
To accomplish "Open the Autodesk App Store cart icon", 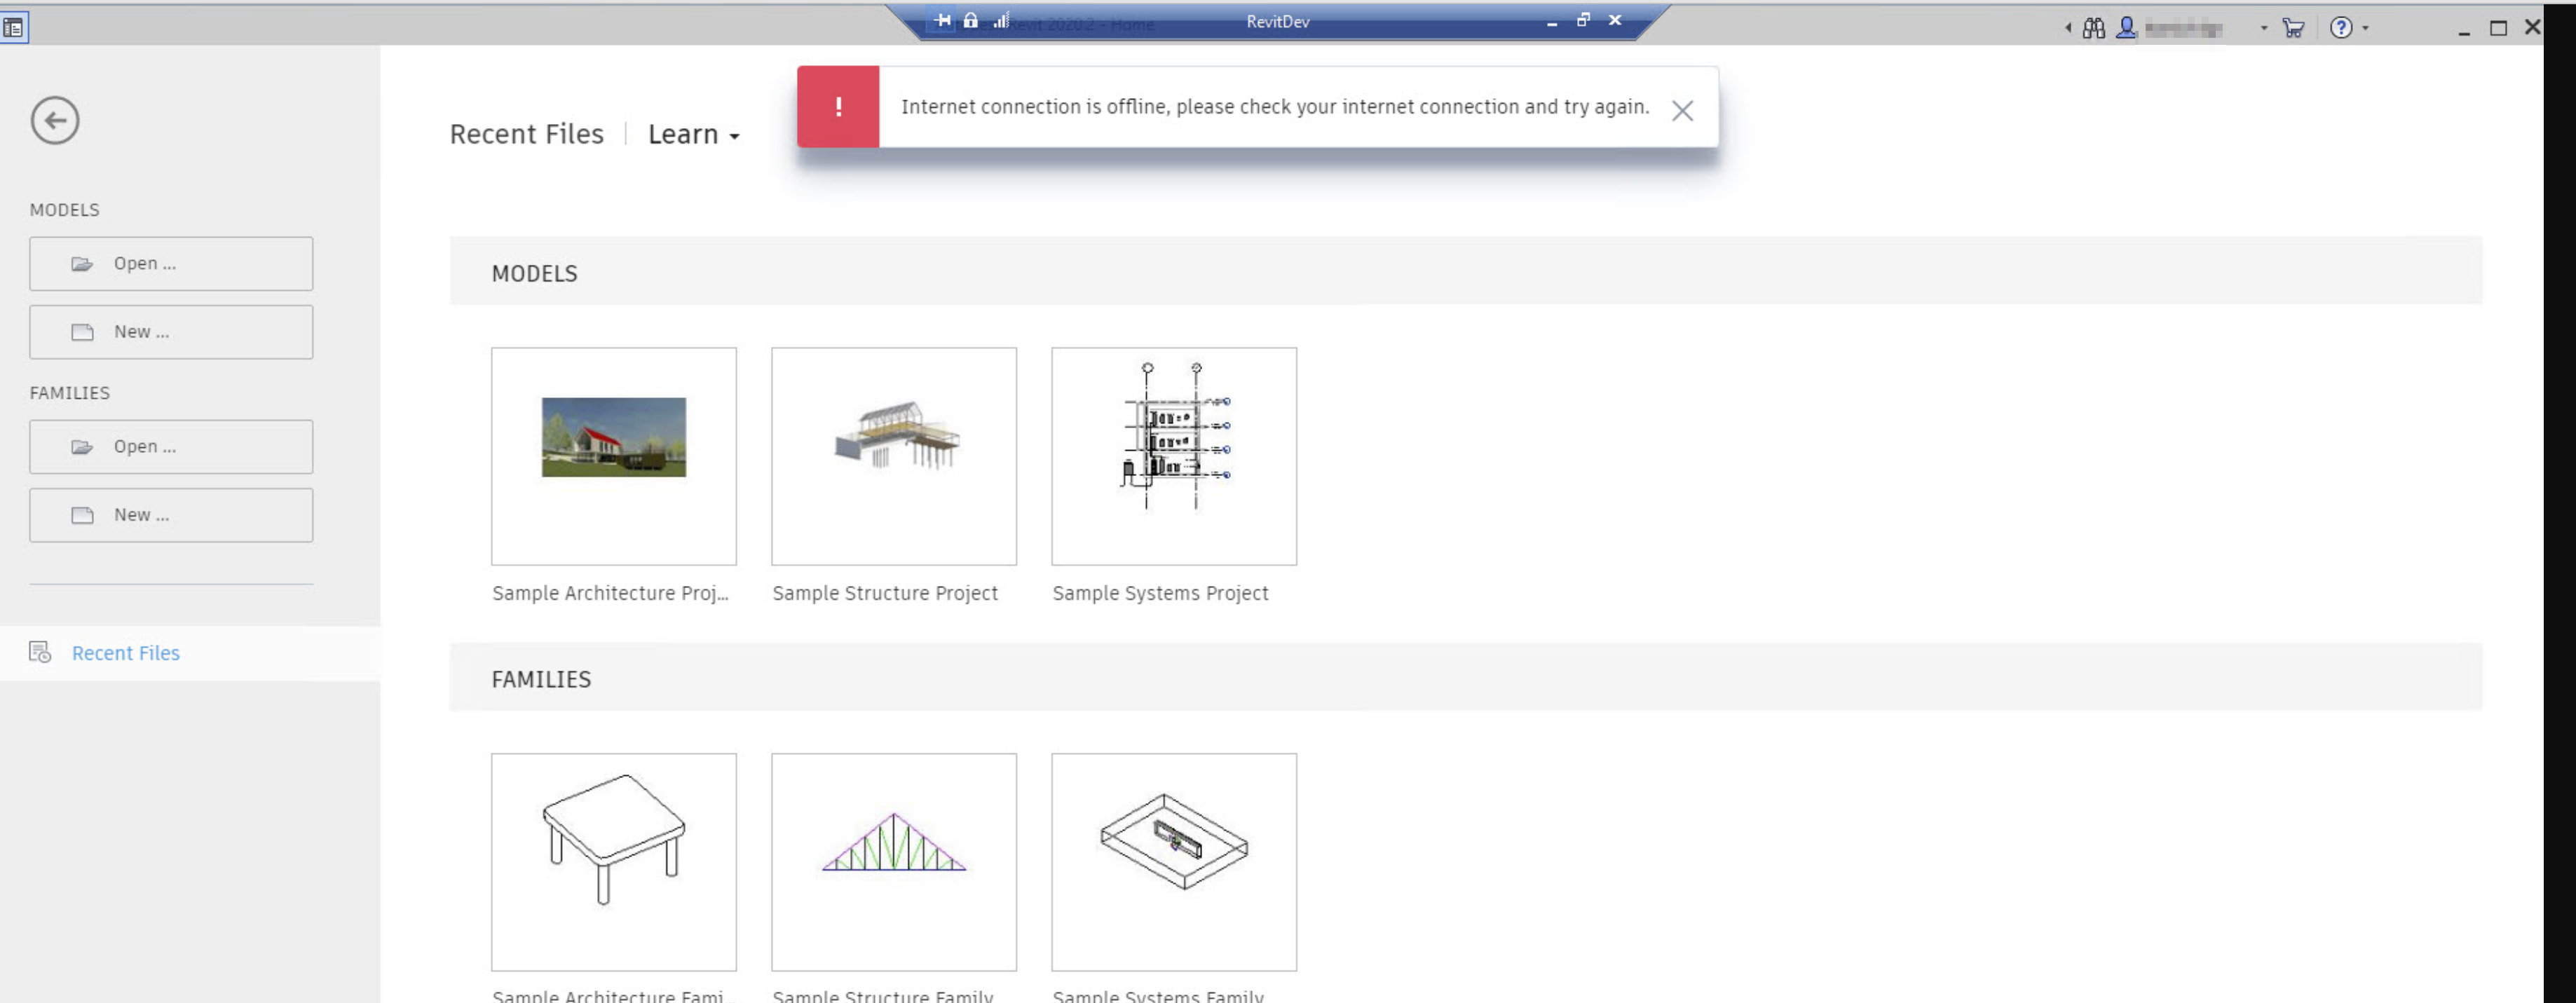I will 2293,28.
